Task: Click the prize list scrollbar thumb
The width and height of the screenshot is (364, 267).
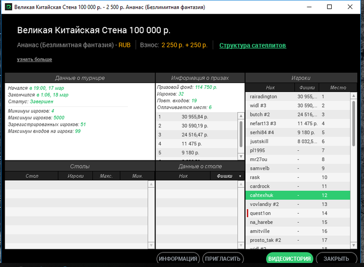Action: 241,134
